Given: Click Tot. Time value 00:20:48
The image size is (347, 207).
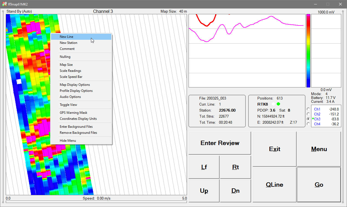Looking at the screenshot, I should [x=226, y=122].
